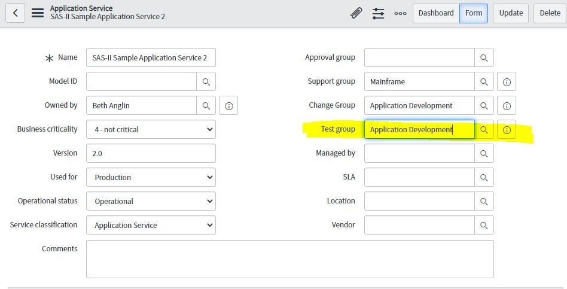Show Support group record info
The width and height of the screenshot is (567, 289).
pos(506,82)
